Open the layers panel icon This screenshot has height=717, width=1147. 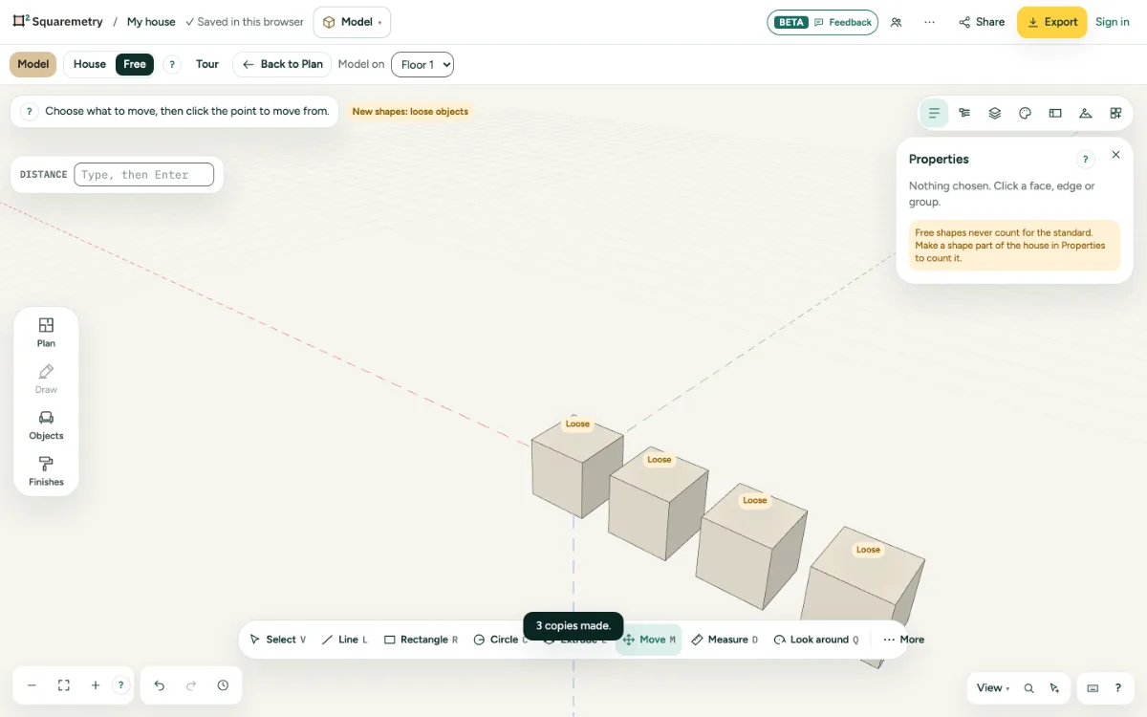pyautogui.click(x=995, y=113)
